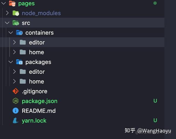Click the node_modules folder icon
The height and width of the screenshot is (139, 176).
(x=16, y=13)
